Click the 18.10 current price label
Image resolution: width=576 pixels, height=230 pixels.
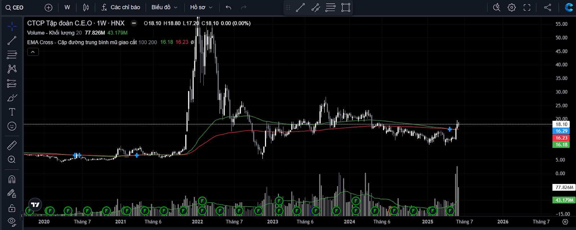(x=561, y=124)
